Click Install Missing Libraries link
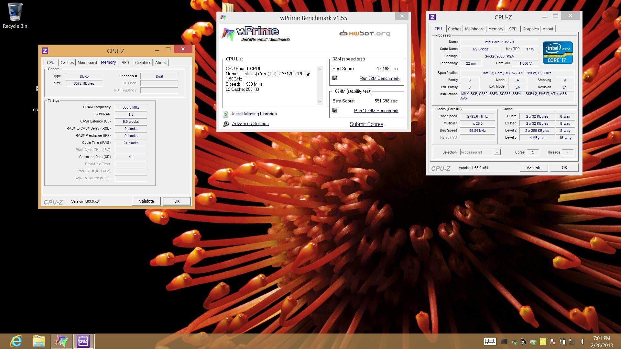 pos(254,114)
